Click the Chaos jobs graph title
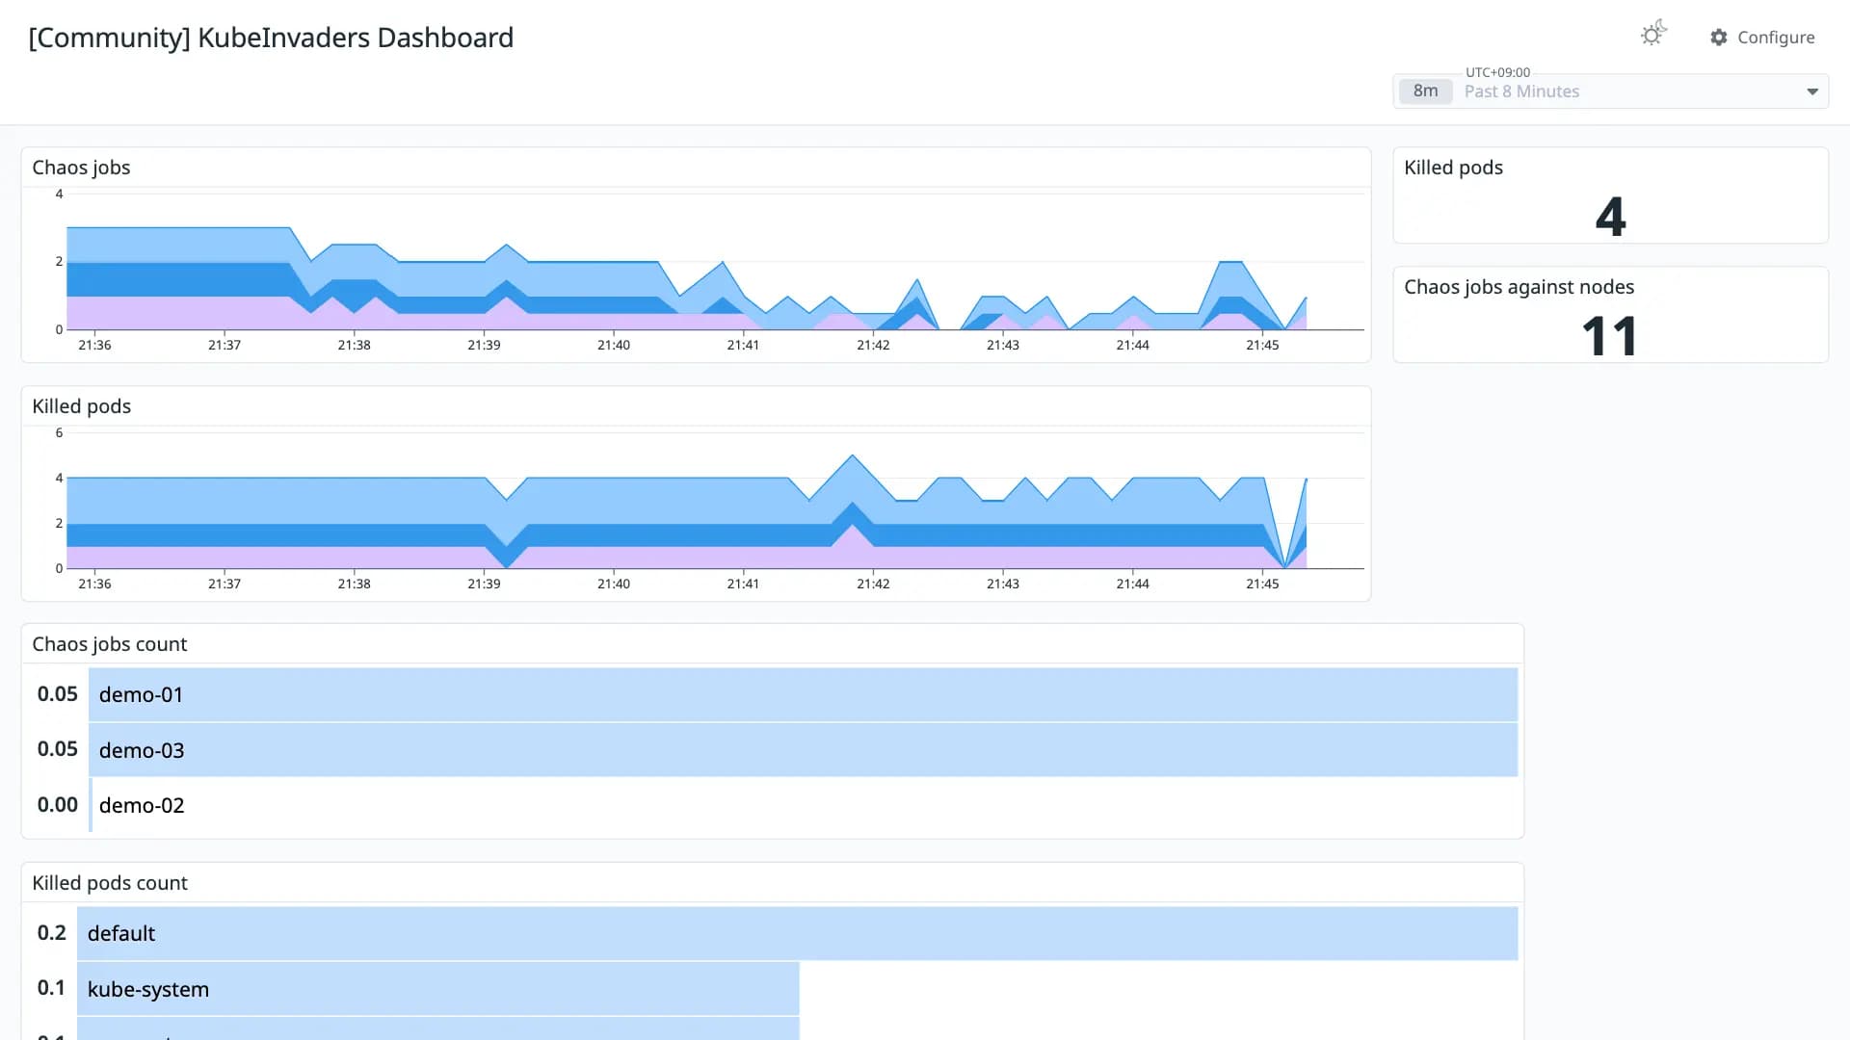The image size is (1850, 1040). (x=81, y=168)
